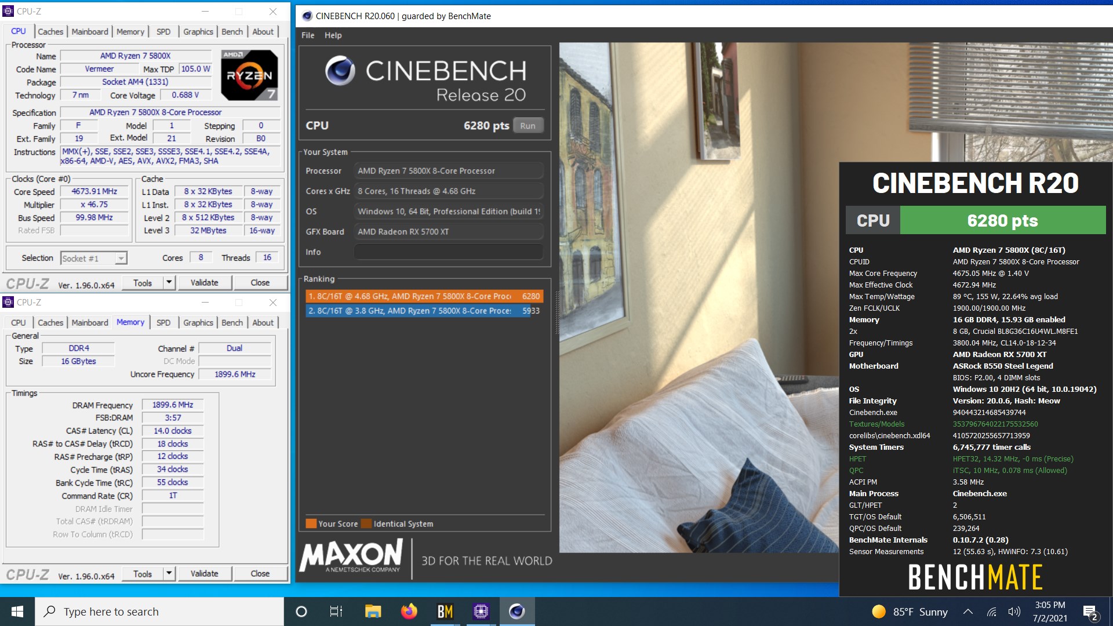1113x626 pixels.
Task: Open volume speaker tray icon
Action: coord(1014,612)
